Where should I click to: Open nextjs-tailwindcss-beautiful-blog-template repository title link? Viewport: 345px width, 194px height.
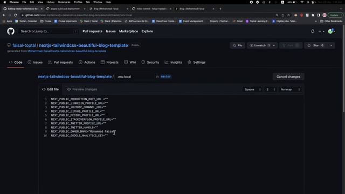coord(84,45)
